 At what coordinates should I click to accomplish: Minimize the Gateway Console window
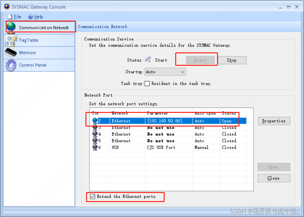(280, 7)
